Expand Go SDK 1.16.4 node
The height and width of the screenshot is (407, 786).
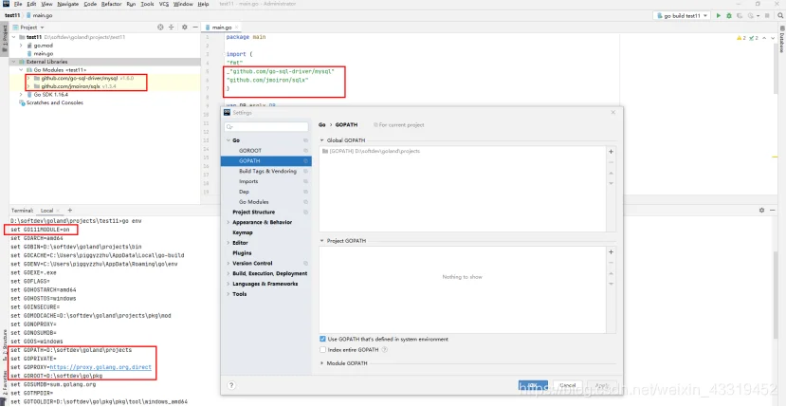click(21, 94)
